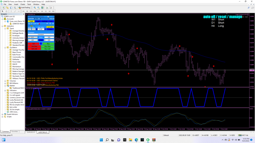Select the crosshair tool
This screenshot has width=255, height=143.
tap(6, 11)
